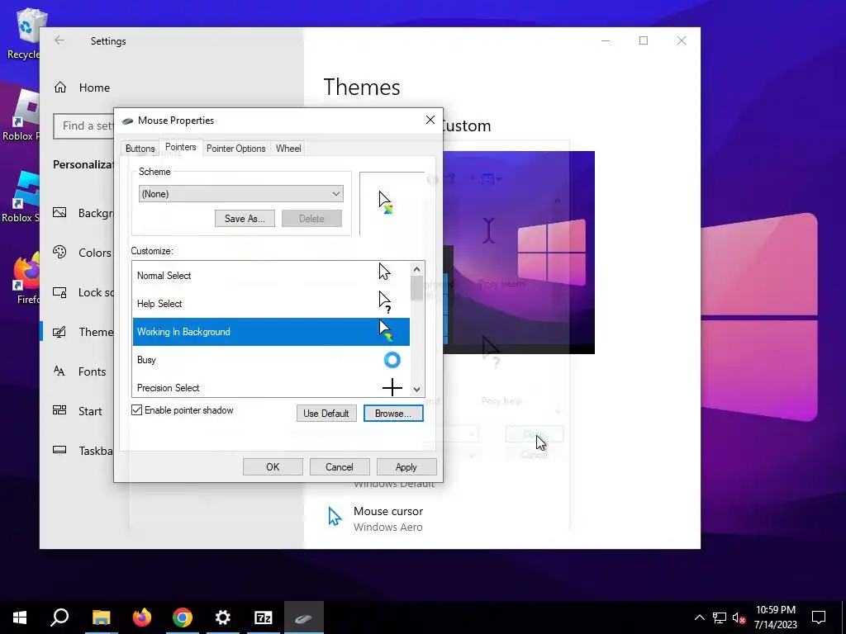Open 7-Zip from the taskbar

click(264, 617)
